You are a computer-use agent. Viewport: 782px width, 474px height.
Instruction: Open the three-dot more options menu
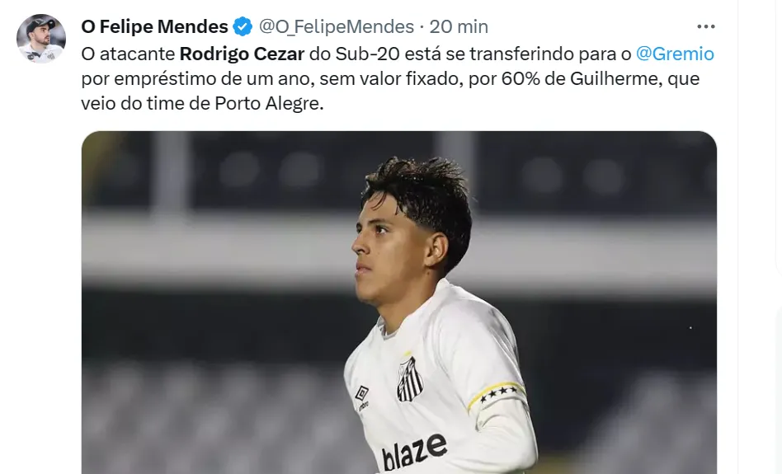click(x=705, y=26)
